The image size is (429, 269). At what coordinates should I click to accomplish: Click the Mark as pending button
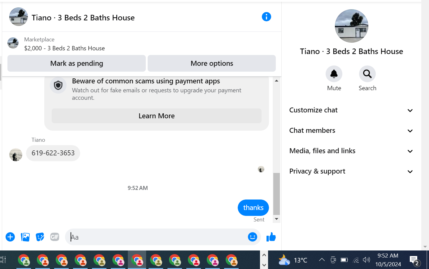pyautogui.click(x=76, y=63)
